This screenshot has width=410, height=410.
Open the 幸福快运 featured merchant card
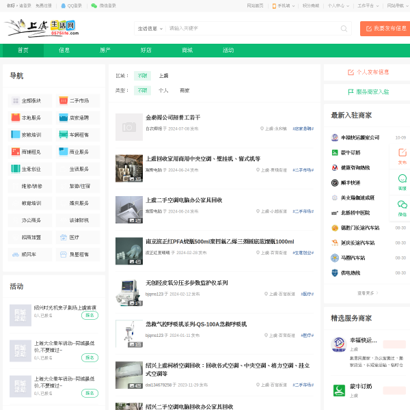(x=368, y=352)
